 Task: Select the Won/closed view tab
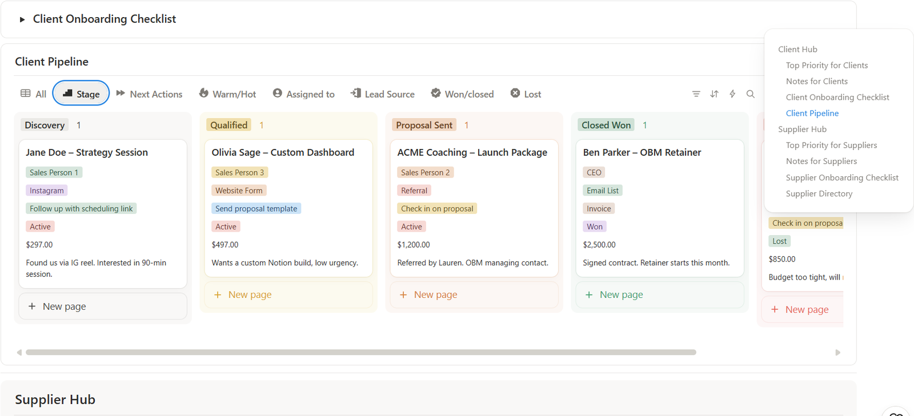point(462,94)
